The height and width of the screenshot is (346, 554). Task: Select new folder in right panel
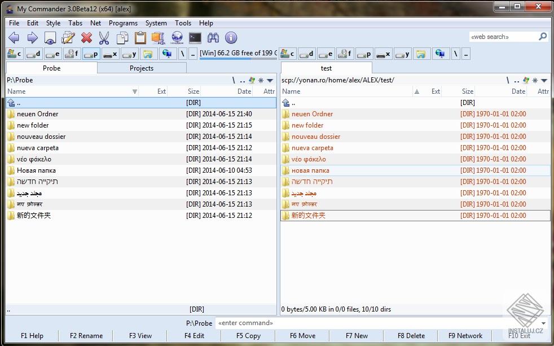click(x=415, y=125)
